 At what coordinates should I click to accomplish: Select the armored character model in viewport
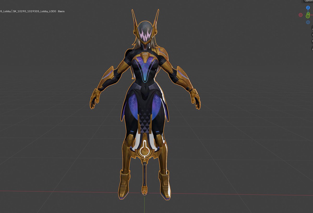(x=145, y=104)
